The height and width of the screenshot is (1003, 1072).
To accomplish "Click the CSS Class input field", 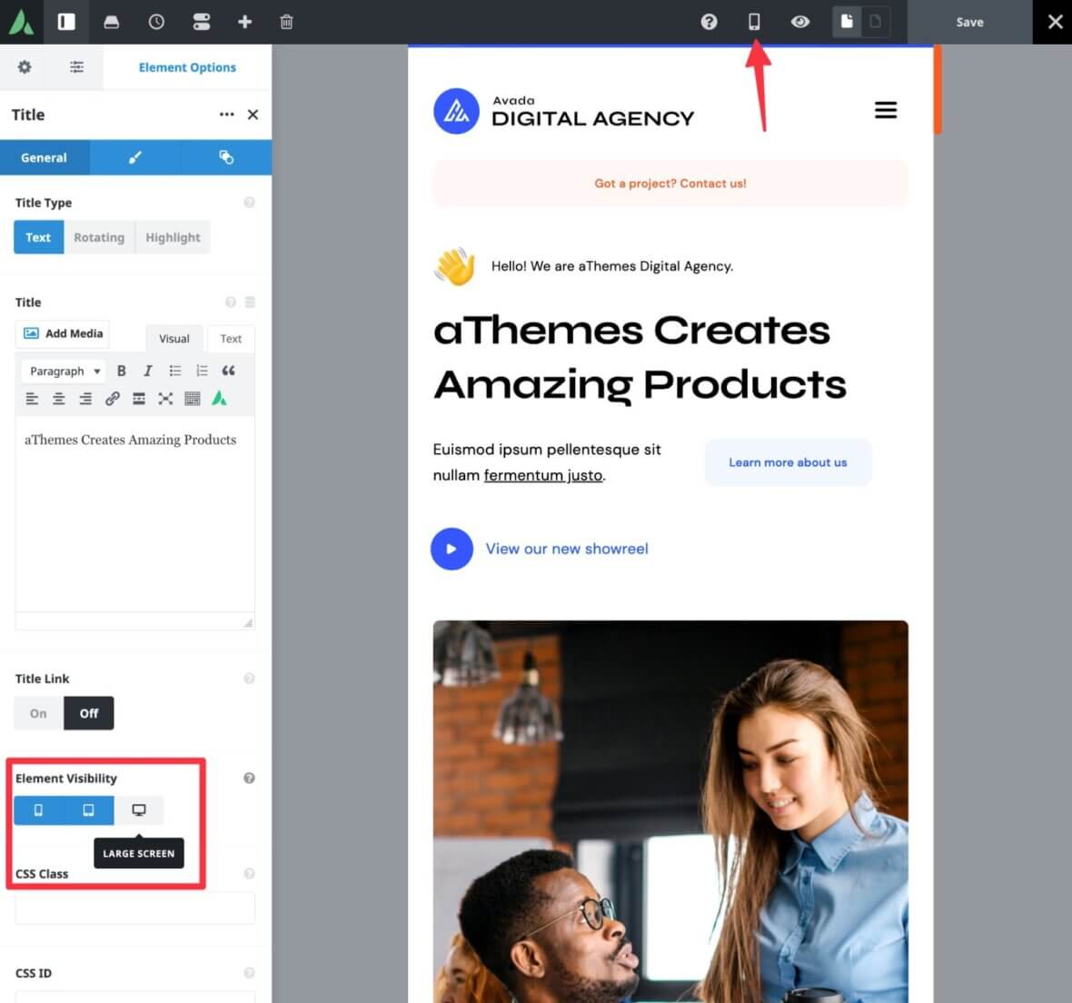I will tap(134, 908).
